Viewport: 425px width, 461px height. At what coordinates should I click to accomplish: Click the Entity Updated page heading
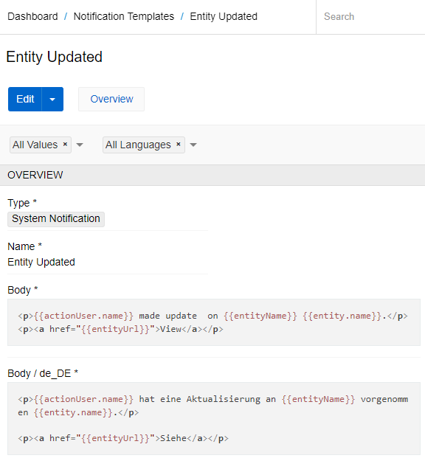54,57
